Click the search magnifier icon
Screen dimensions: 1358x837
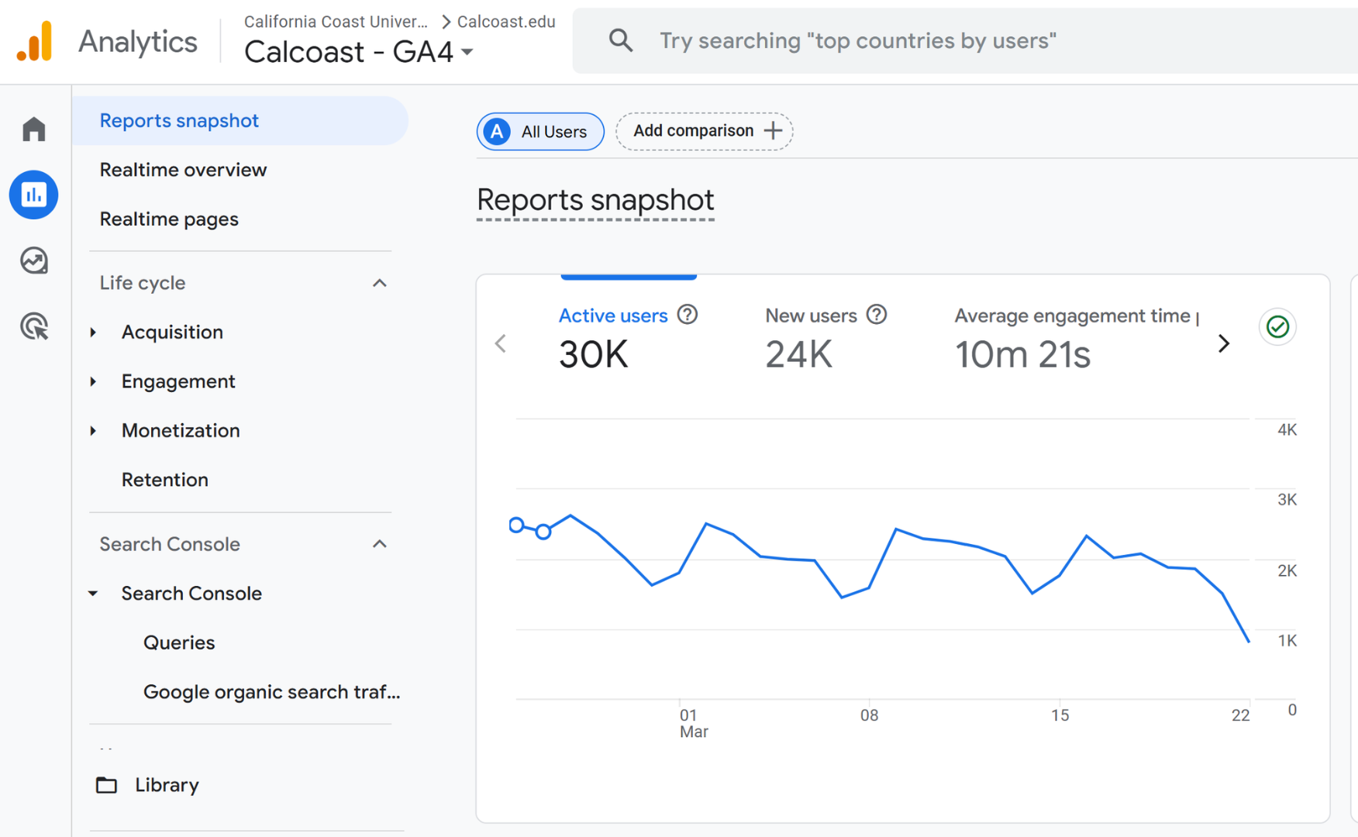coord(620,40)
